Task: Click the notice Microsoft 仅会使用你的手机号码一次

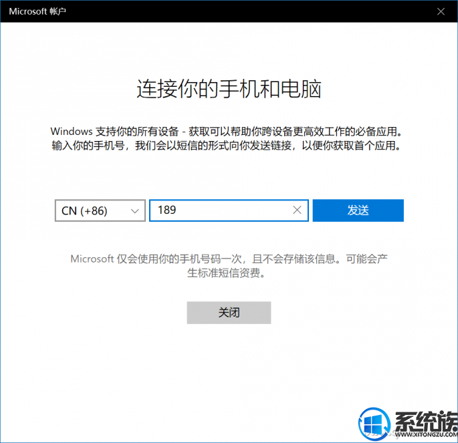Action: 229,259
